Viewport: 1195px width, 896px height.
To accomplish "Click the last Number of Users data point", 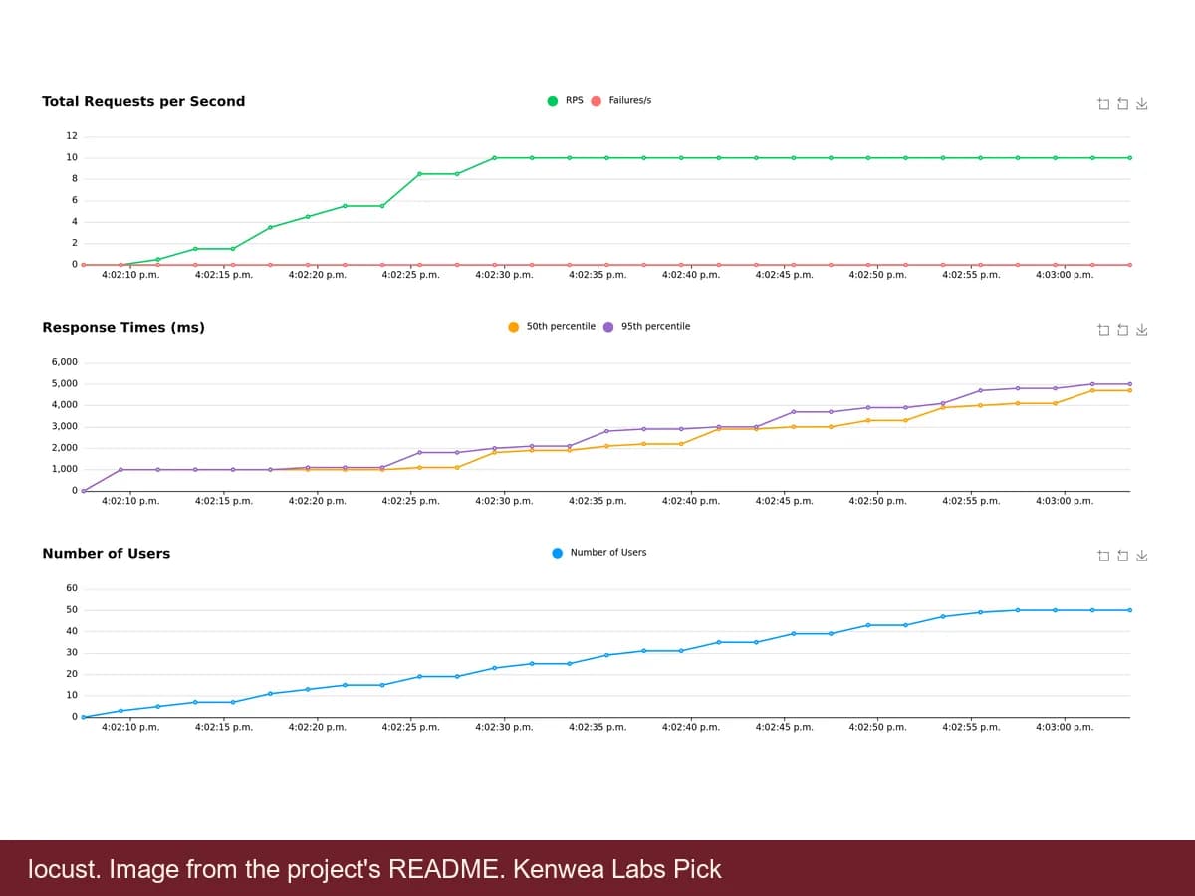I will click(1129, 610).
